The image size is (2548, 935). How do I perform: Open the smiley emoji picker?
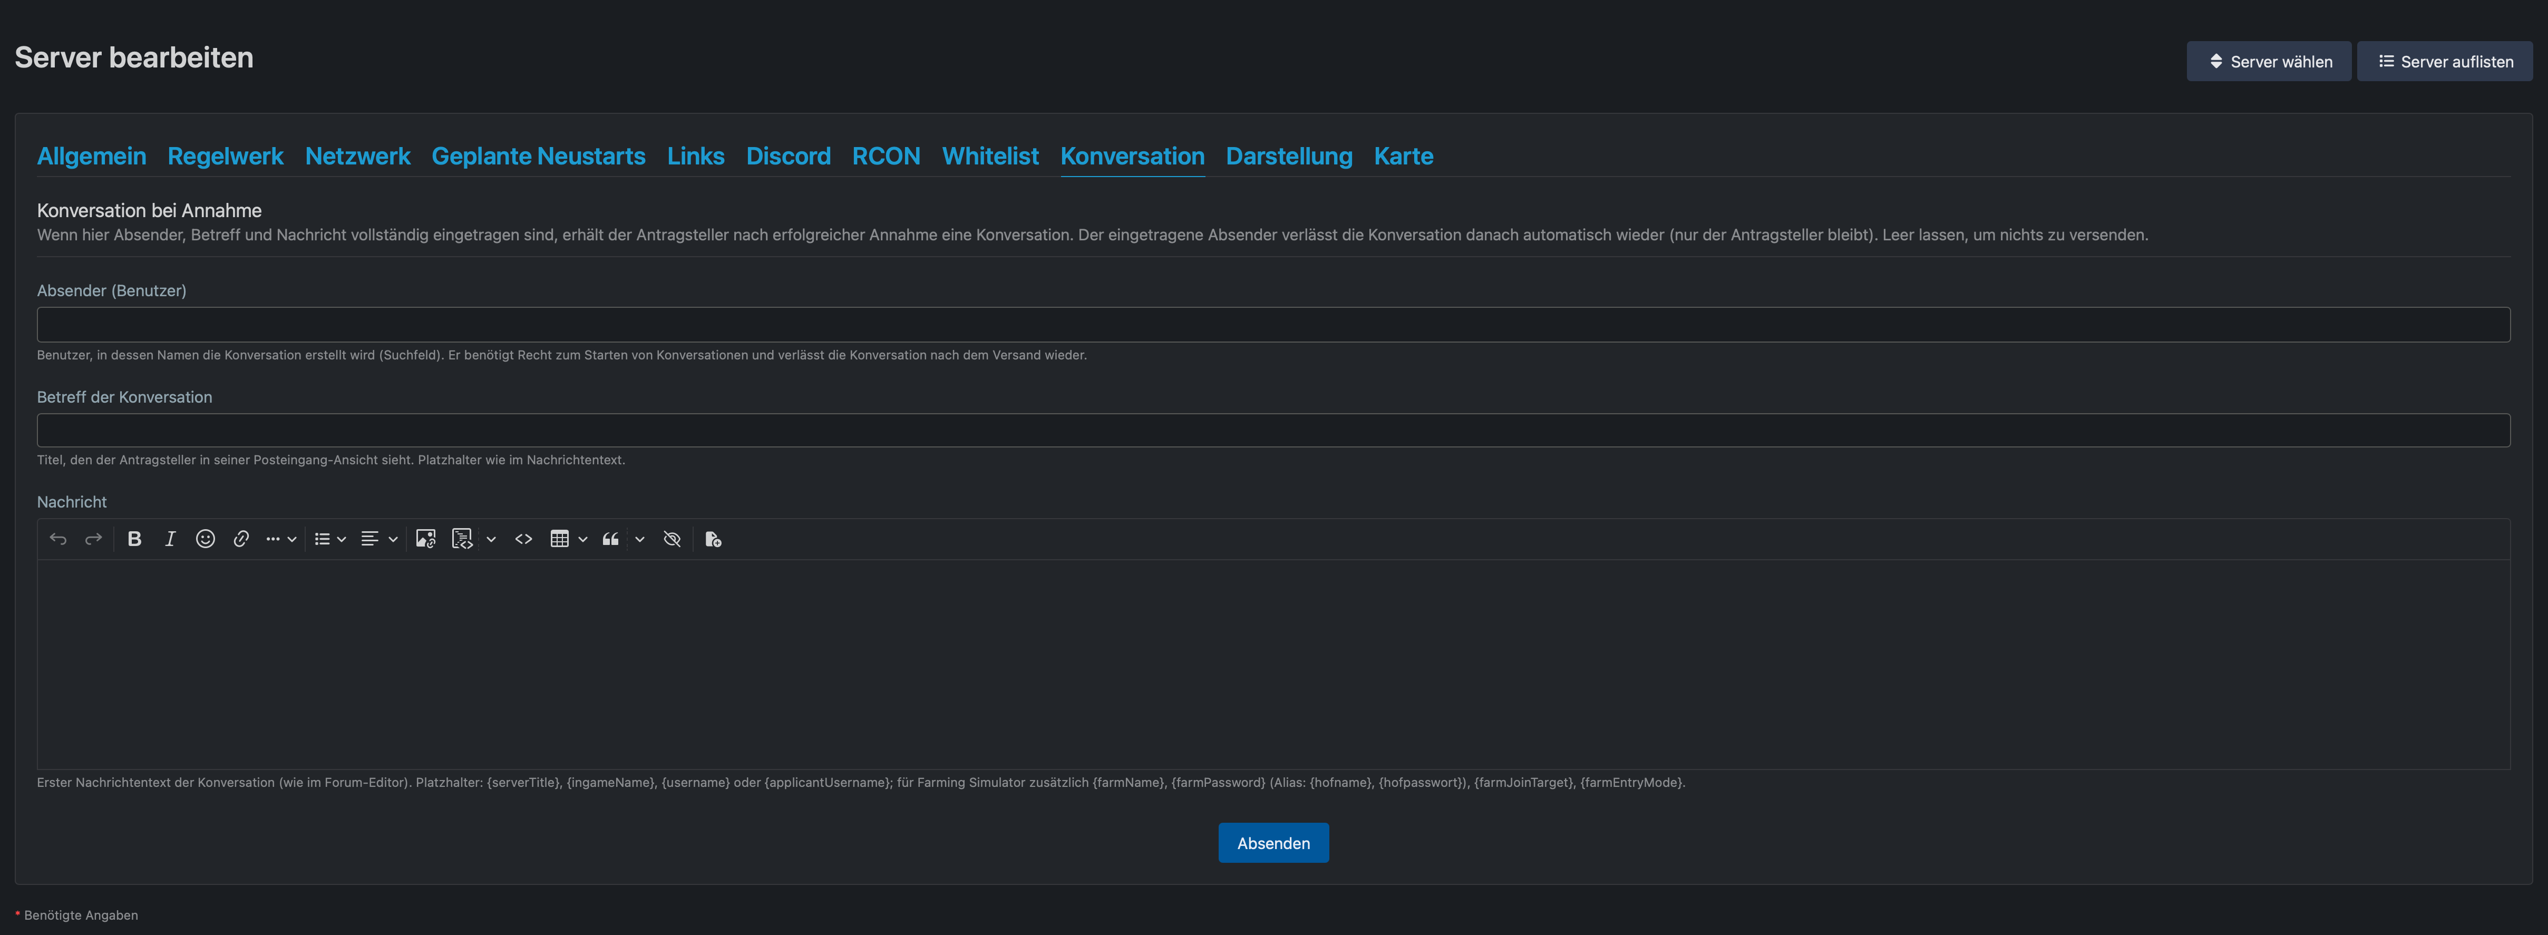pos(206,539)
